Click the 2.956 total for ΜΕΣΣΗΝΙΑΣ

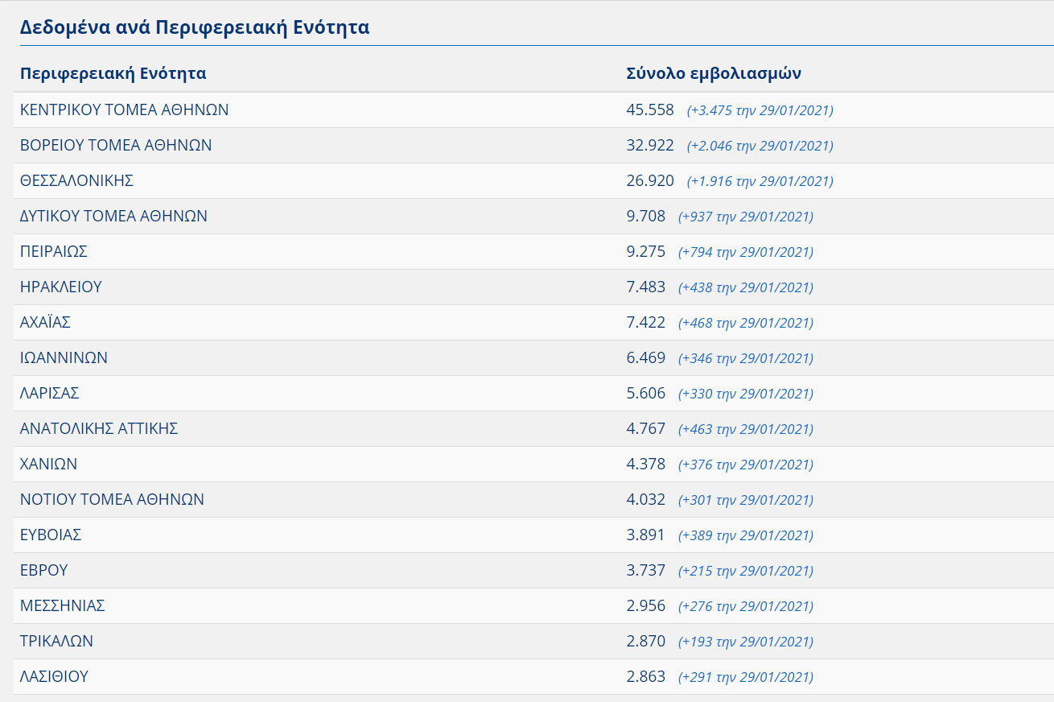[646, 606]
